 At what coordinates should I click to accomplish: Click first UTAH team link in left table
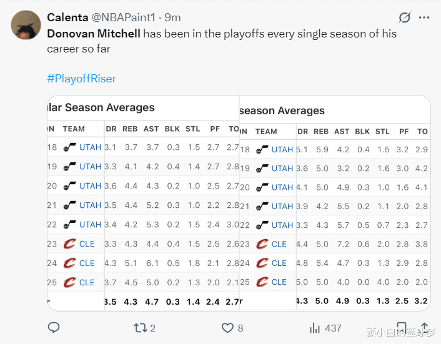90,148
